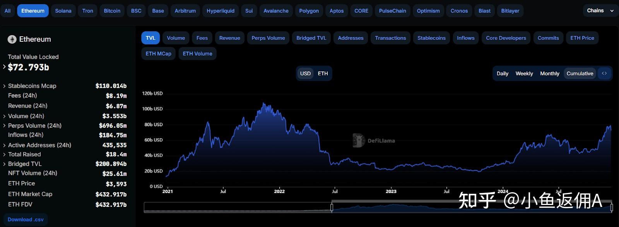Switch to the All chains tab

point(8,11)
